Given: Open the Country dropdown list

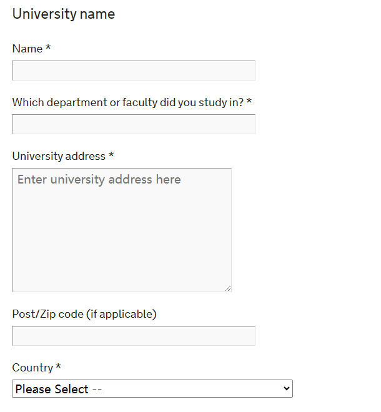Looking at the screenshot, I should 152,389.
